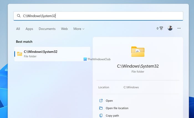Select the Web filter tab
The image size is (194, 118).
tap(64, 29)
